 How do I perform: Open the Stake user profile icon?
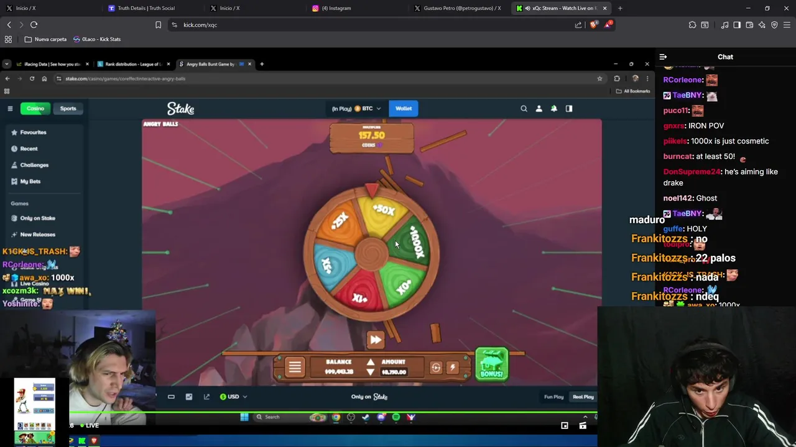539,109
